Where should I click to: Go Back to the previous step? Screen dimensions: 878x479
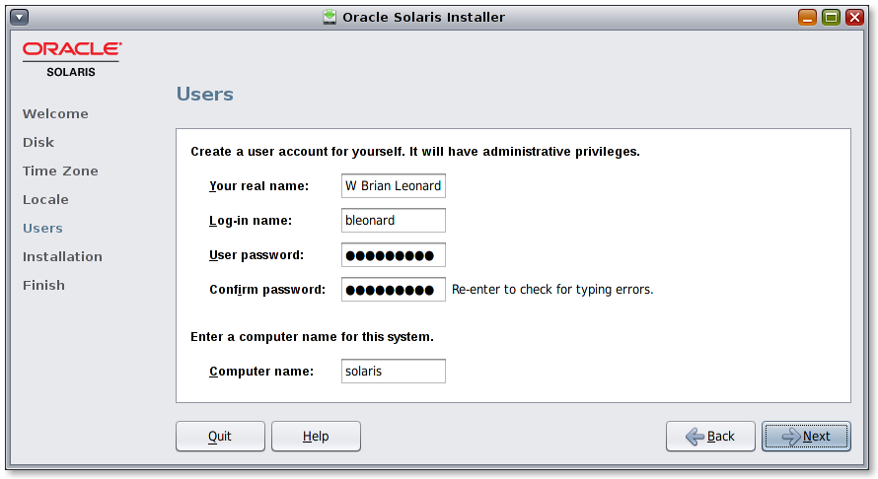click(710, 437)
